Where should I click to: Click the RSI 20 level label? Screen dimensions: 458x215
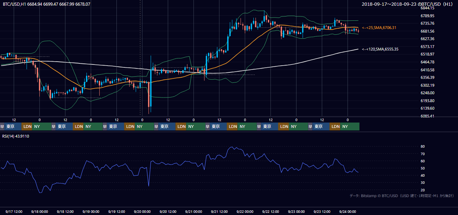[423, 190]
